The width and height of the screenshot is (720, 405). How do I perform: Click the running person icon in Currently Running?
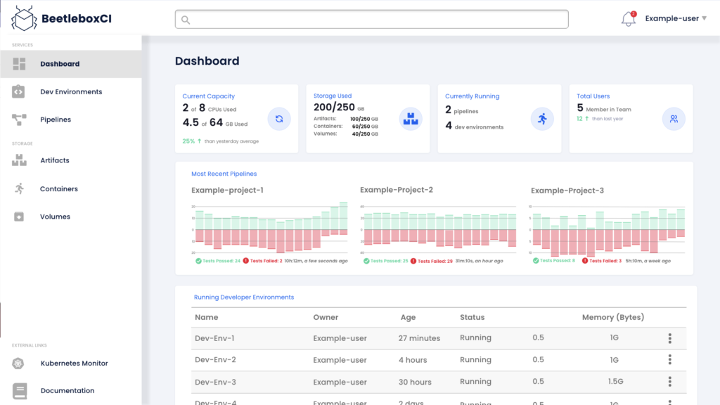click(x=542, y=119)
